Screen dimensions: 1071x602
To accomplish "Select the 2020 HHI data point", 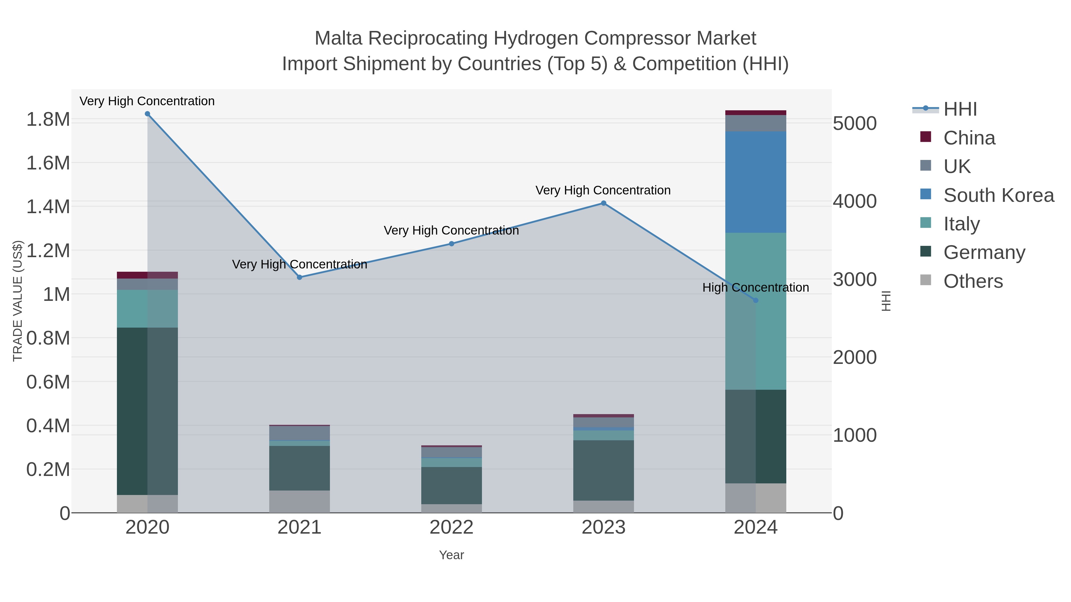I will 147,114.
